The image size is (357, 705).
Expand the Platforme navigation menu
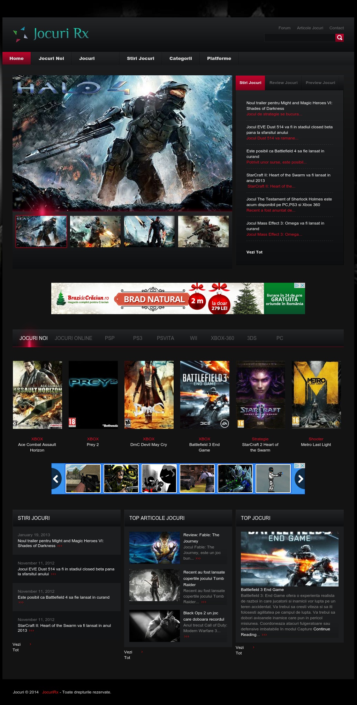219,58
